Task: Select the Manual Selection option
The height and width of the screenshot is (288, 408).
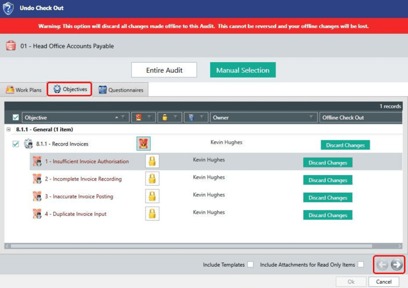Action: (x=243, y=70)
